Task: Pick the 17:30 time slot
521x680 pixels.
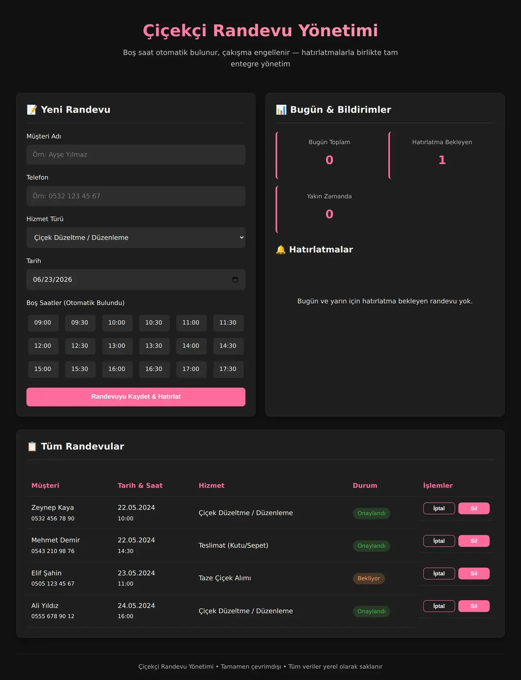Action: tap(228, 369)
